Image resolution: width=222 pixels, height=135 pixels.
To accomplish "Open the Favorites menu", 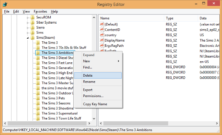I will coord(40,11).
